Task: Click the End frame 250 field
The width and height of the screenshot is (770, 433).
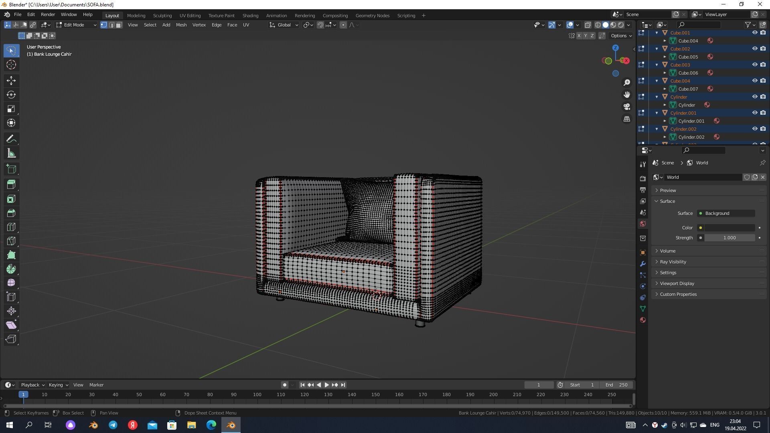Action: (616, 385)
